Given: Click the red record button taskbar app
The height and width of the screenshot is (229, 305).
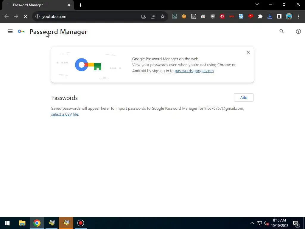Looking at the screenshot, I should tap(80, 223).
